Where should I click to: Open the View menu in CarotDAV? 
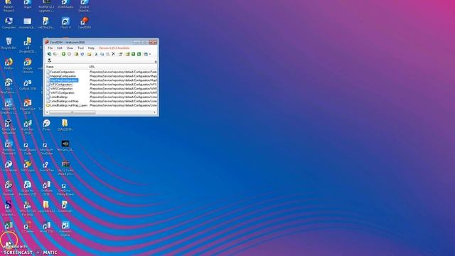click(x=70, y=48)
